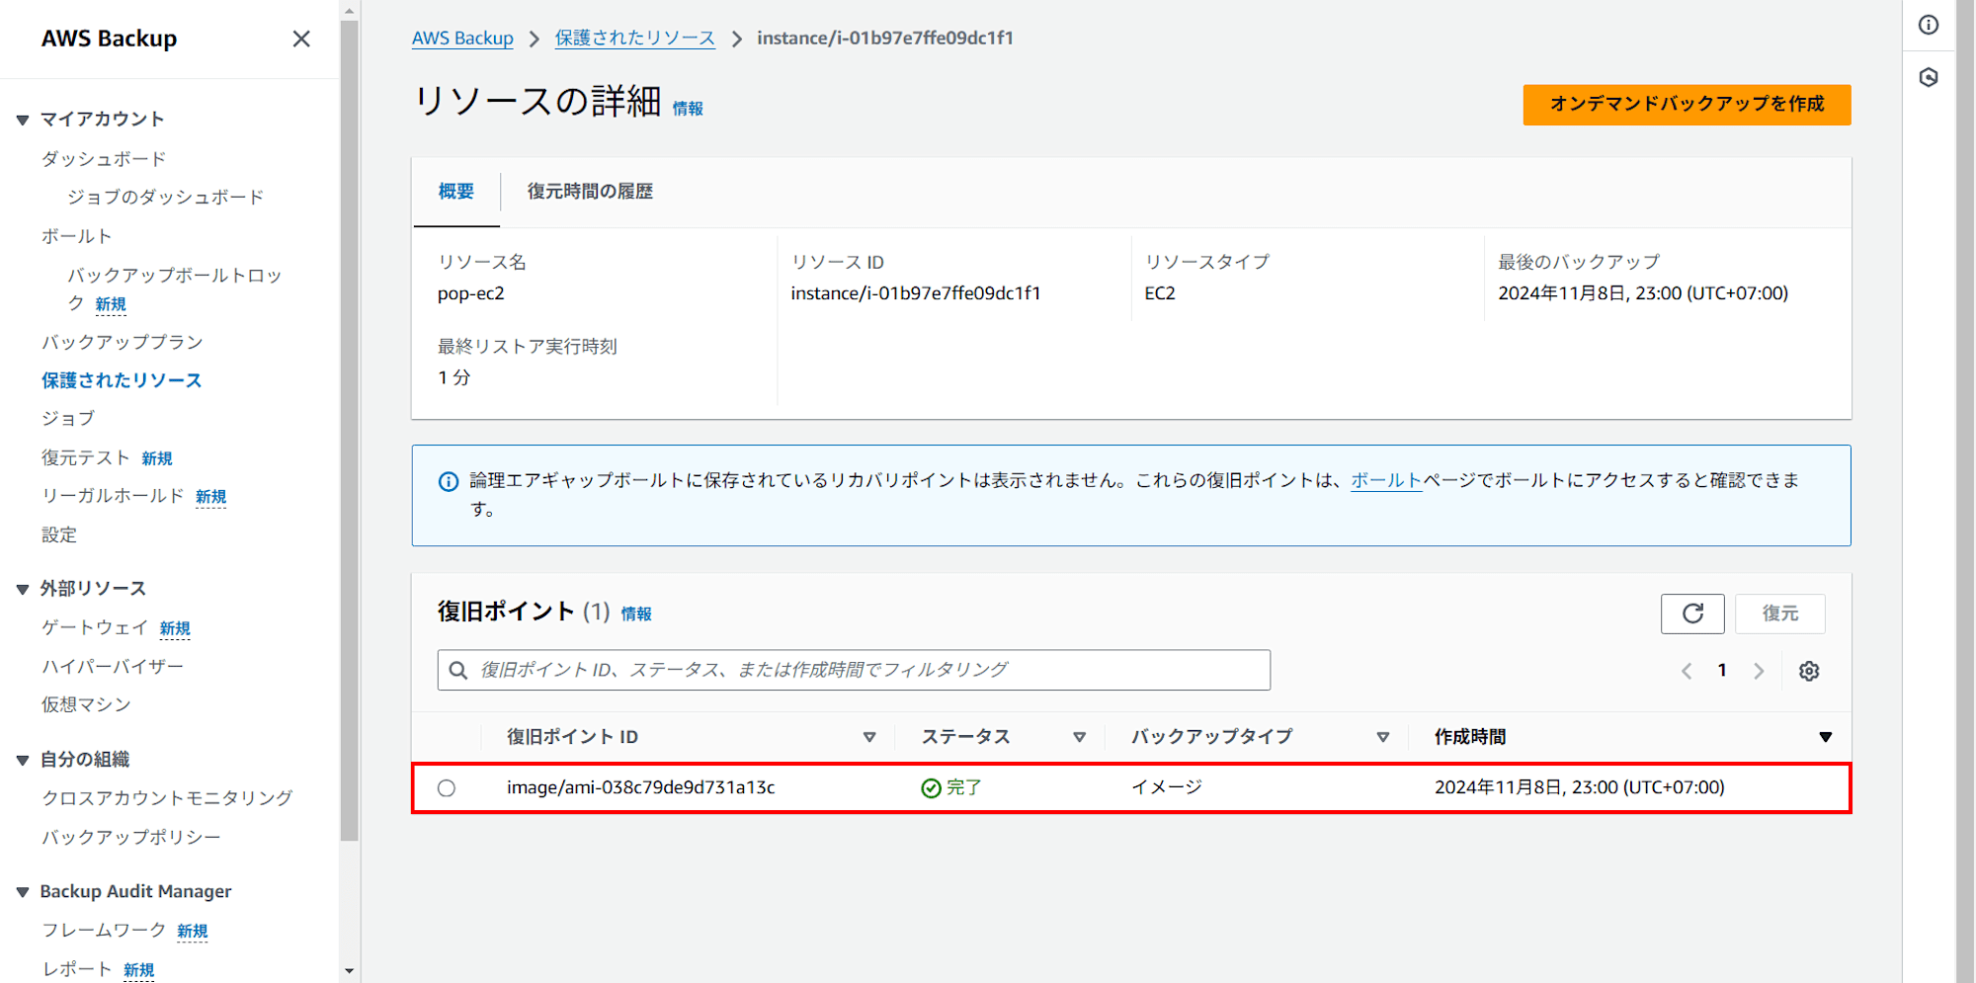Viewport: 1976px width, 983px height.
Task: Click 情報 link next to リソースの詳細
Action: point(688,109)
